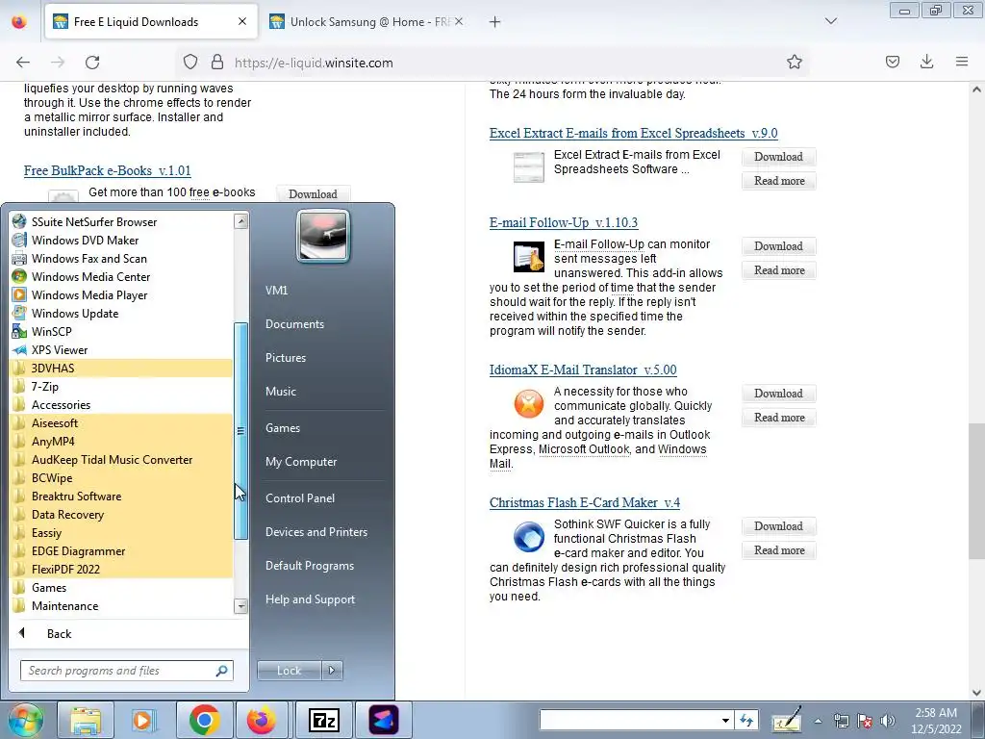Open the 7z taskbar icon
The image size is (985, 739).
(324, 720)
